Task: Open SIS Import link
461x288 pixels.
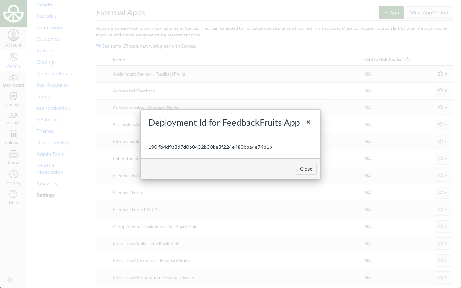Action: point(48,120)
